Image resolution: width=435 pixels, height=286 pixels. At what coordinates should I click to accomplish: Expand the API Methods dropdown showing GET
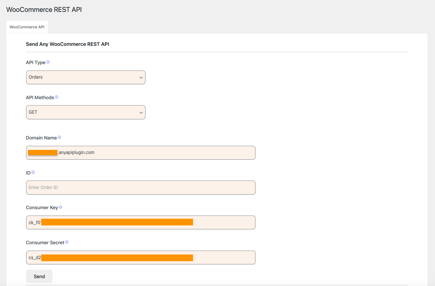[85, 112]
